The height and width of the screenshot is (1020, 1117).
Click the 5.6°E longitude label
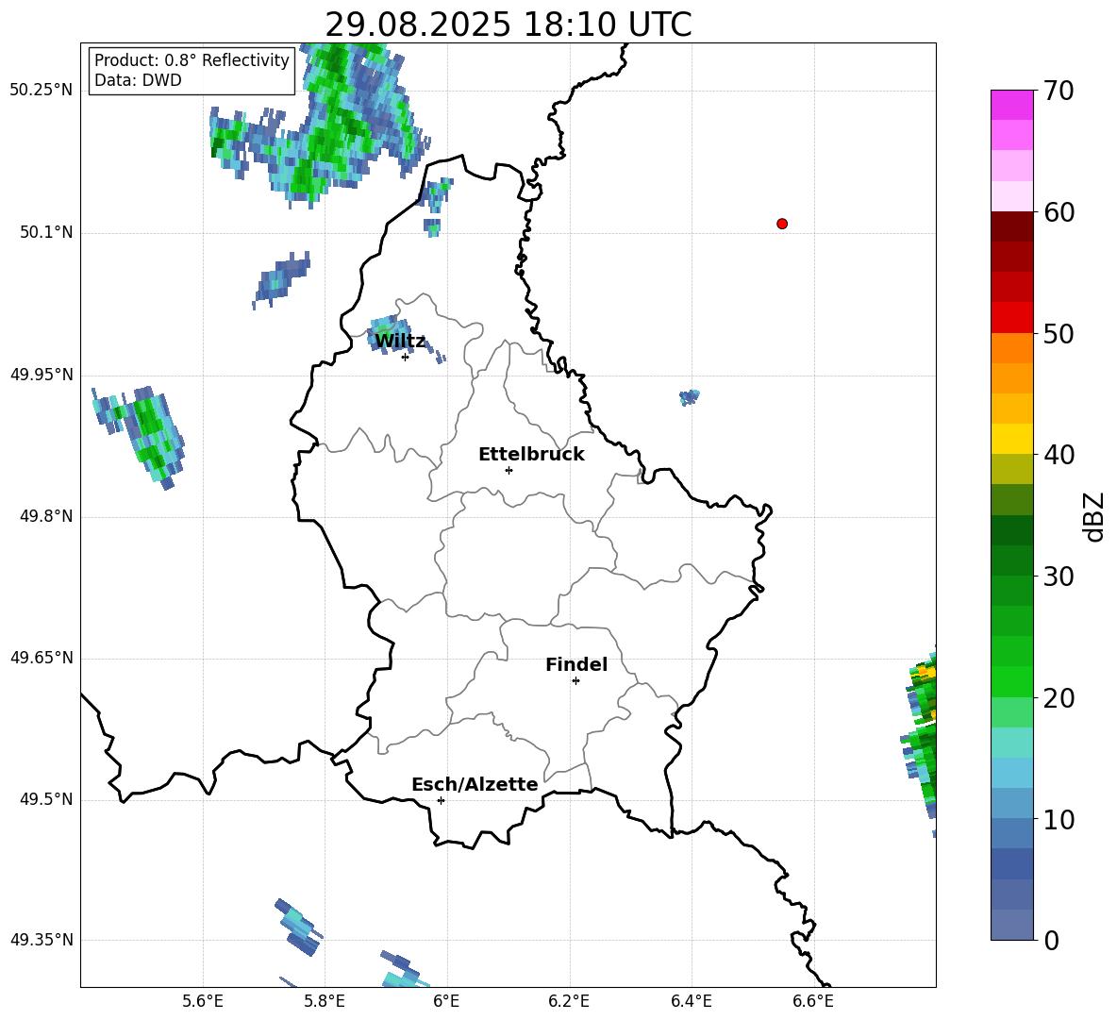203,1001
